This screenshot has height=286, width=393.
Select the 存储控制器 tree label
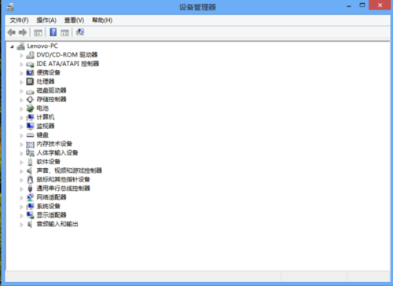(51, 99)
